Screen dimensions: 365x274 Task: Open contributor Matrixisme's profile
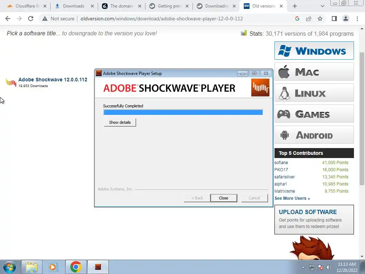click(284, 191)
